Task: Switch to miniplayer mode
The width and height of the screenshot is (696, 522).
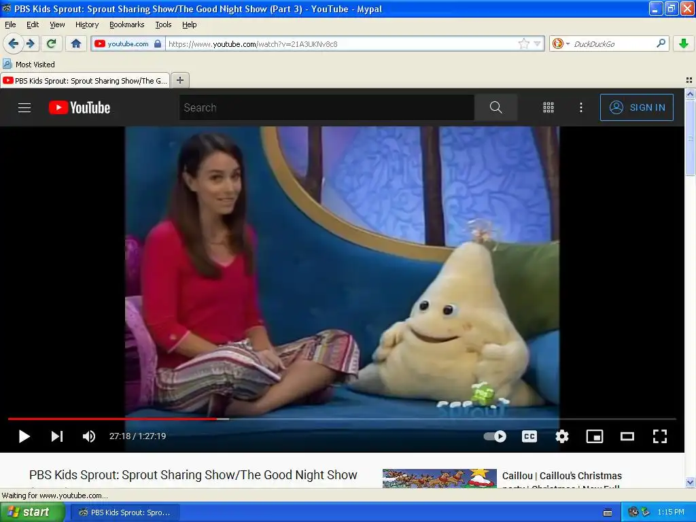Action: click(x=594, y=436)
